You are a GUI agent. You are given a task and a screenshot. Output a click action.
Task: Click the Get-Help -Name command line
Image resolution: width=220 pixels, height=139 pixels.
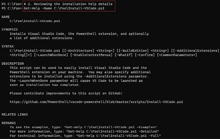[x=64, y=8]
